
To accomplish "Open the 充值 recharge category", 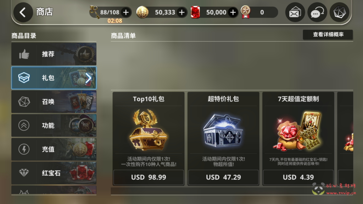I will coord(54,149).
